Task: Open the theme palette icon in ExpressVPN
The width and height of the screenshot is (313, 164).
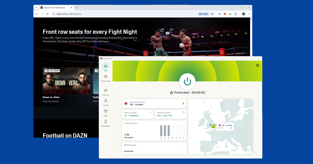Action: click(x=257, y=65)
